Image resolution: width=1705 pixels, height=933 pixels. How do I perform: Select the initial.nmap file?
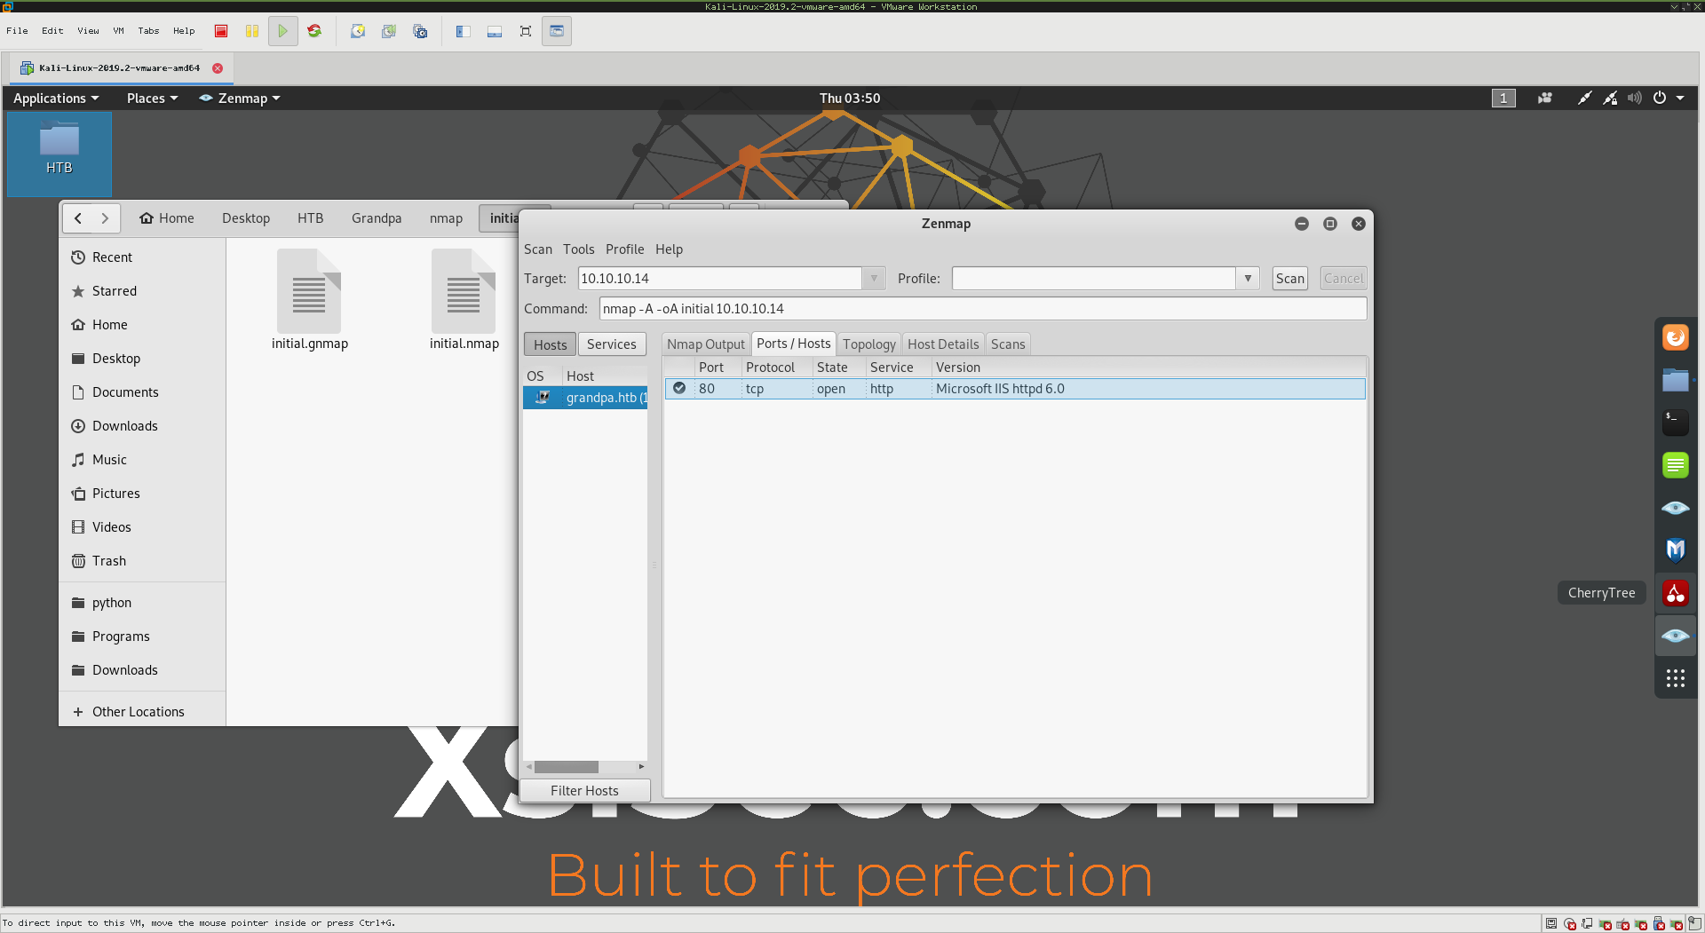tap(464, 300)
